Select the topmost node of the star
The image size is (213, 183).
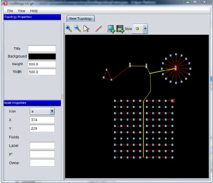point(176,54)
